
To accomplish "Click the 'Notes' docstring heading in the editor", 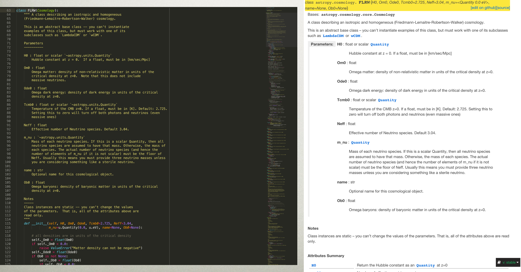I will click(29, 199).
